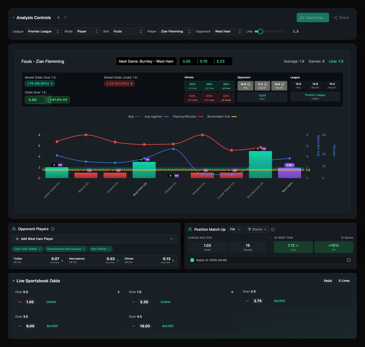Screen dimensions: 365x347
Task: Click the FW badge on Leeds United bar
Action: (x=60, y=165)
